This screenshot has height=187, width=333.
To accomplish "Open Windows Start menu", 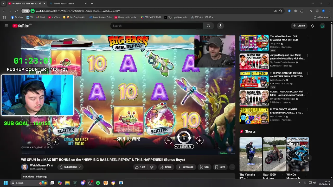I will pyautogui.click(x=5, y=183).
